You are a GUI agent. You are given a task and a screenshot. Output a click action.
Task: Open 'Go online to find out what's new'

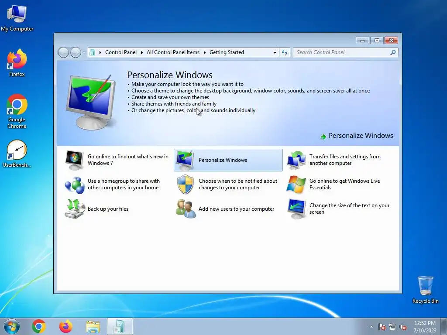pos(128,160)
